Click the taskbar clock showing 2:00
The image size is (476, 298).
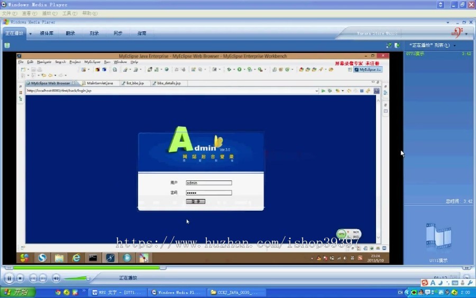(x=465, y=292)
